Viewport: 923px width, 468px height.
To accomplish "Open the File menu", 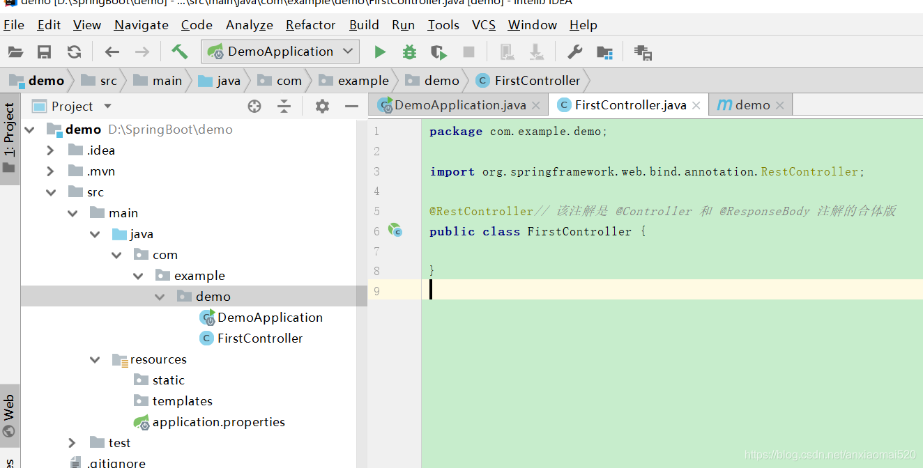I will (x=14, y=25).
